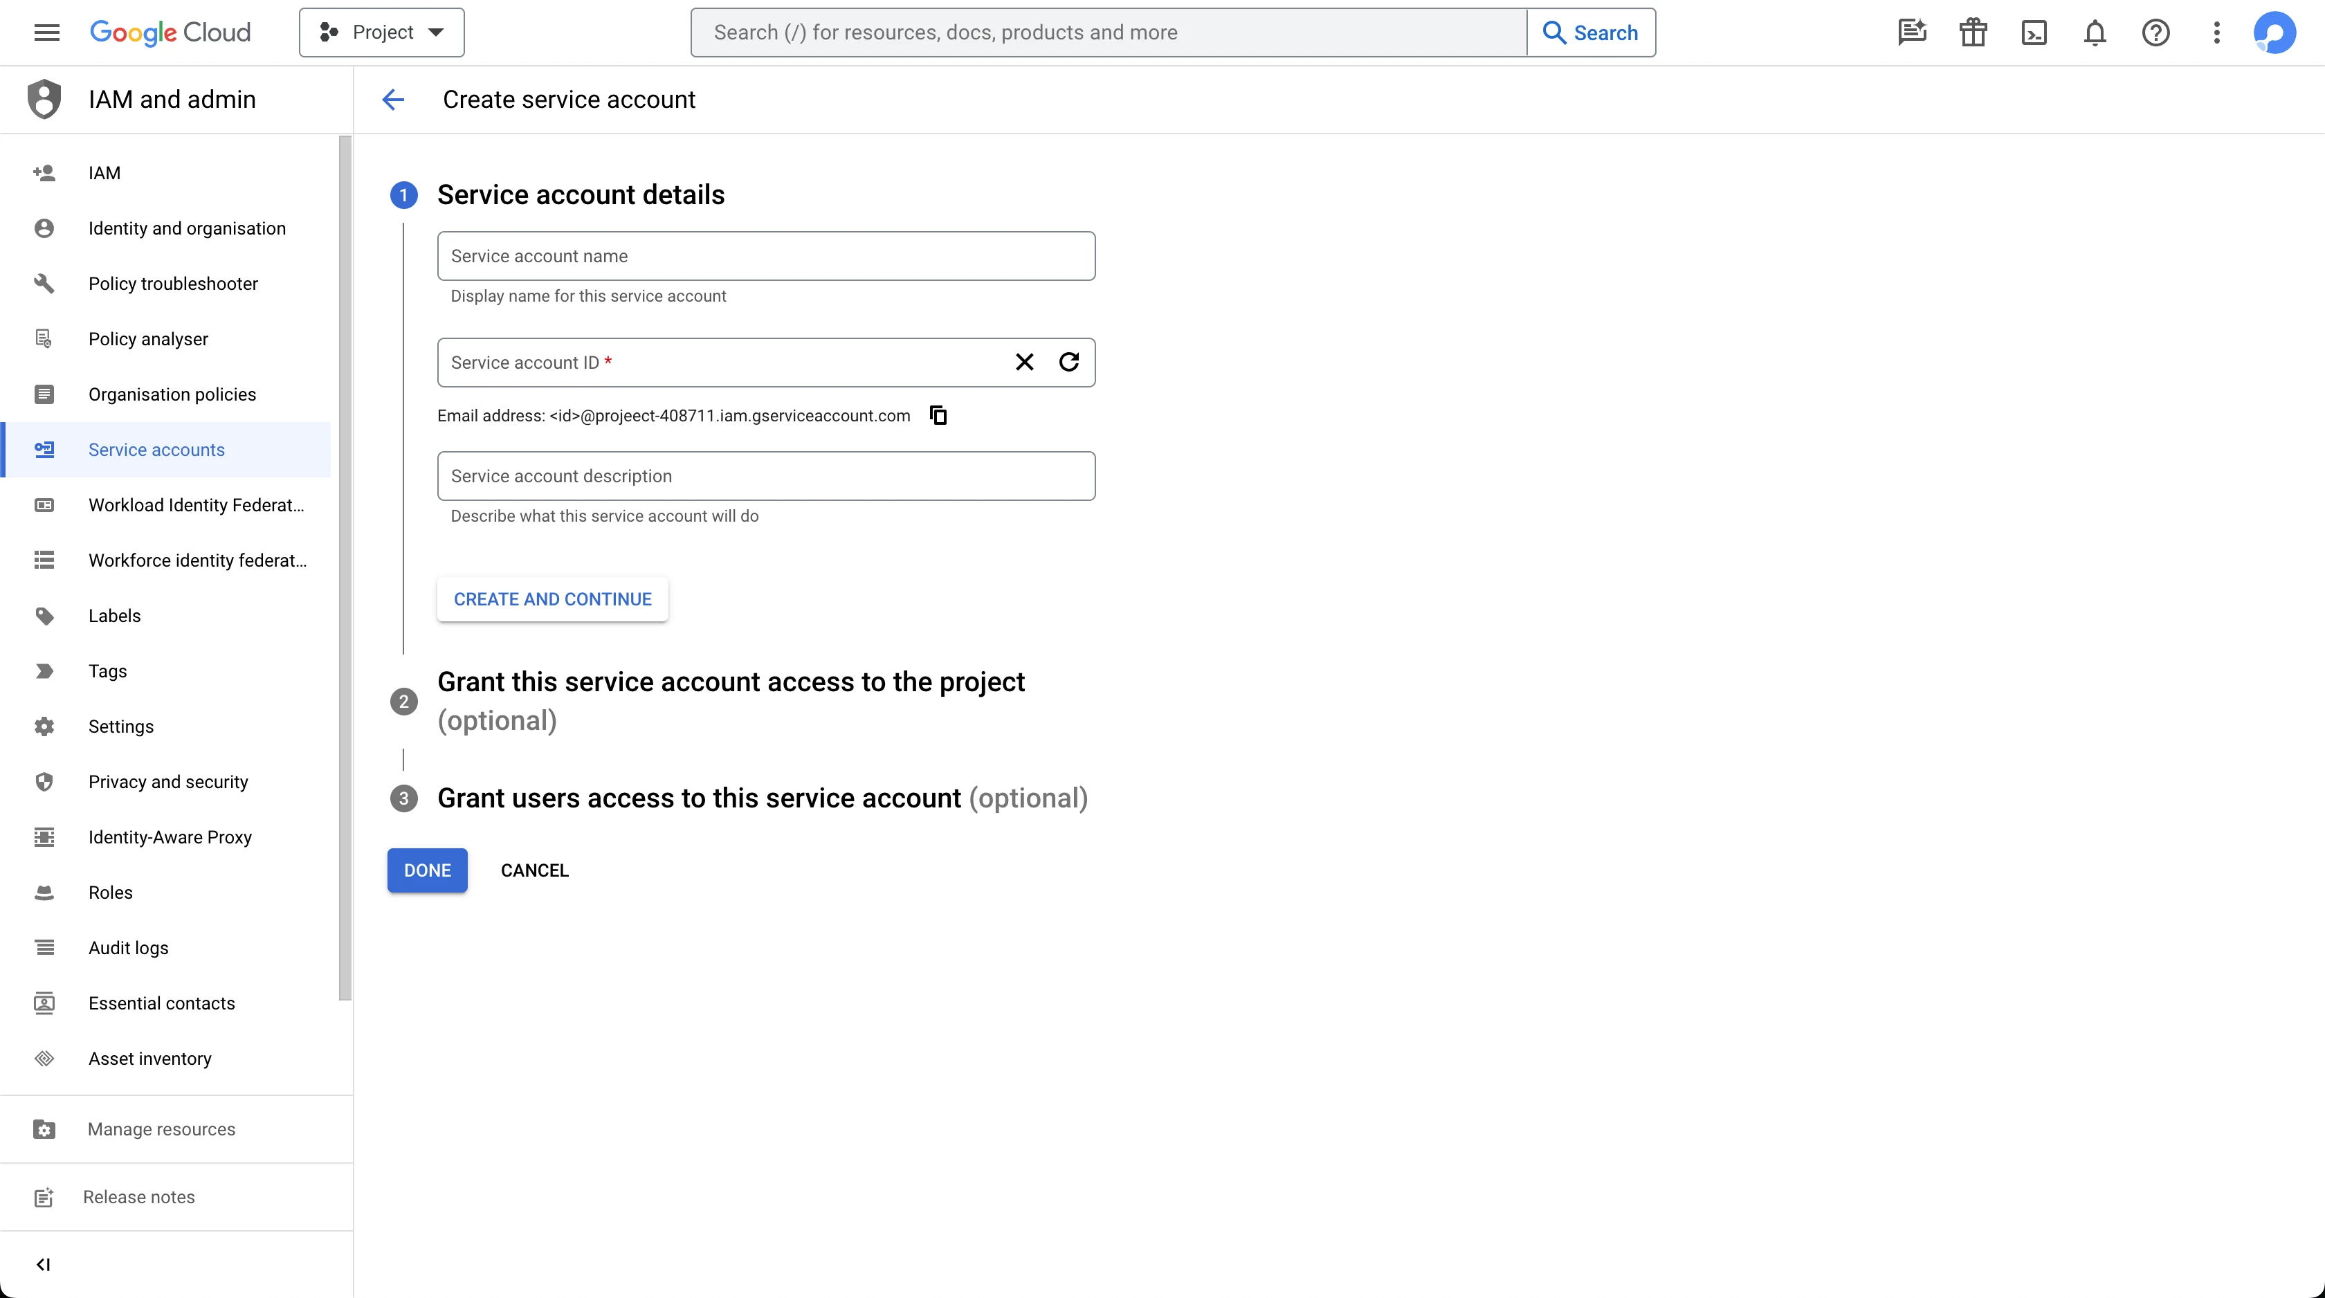The height and width of the screenshot is (1298, 2325).
Task: Open the Project selector dropdown
Action: (x=382, y=33)
